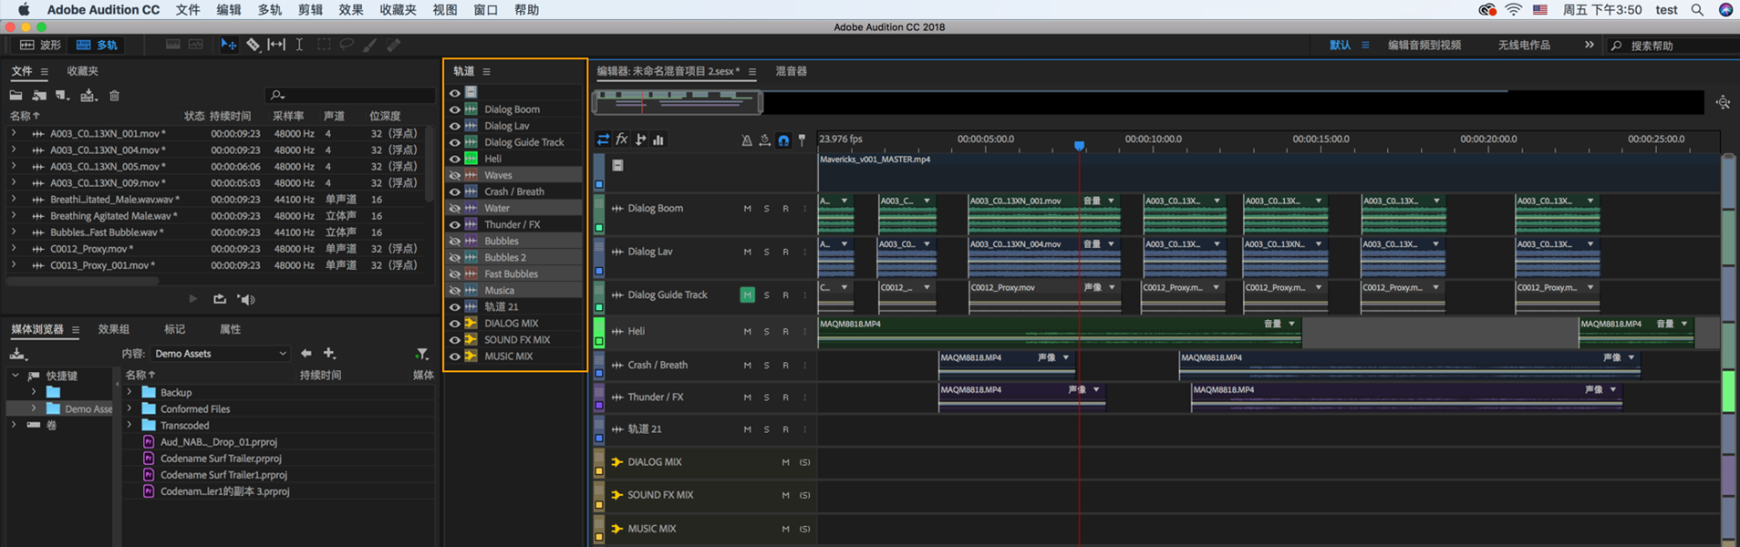
Task: Click the Creative Cloud icon in the menu bar
Action: pyautogui.click(x=1487, y=10)
